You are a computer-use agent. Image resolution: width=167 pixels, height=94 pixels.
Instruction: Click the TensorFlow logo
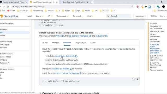tap(9, 16)
